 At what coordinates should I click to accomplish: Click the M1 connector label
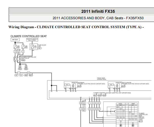click(x=40, y=48)
